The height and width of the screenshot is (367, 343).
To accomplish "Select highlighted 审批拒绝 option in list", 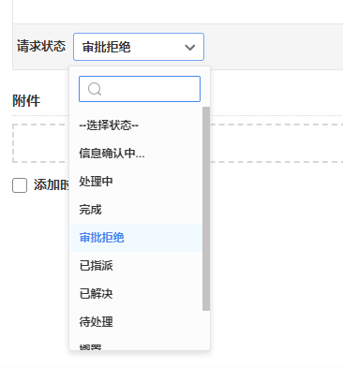I will 136,238.
